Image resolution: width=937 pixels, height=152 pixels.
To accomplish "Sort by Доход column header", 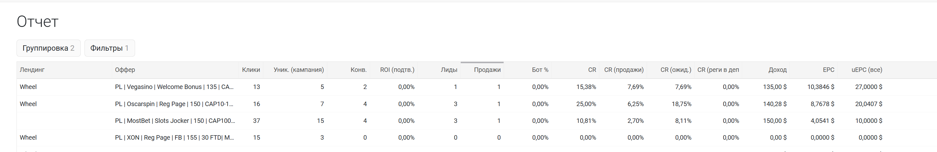I will click(777, 70).
